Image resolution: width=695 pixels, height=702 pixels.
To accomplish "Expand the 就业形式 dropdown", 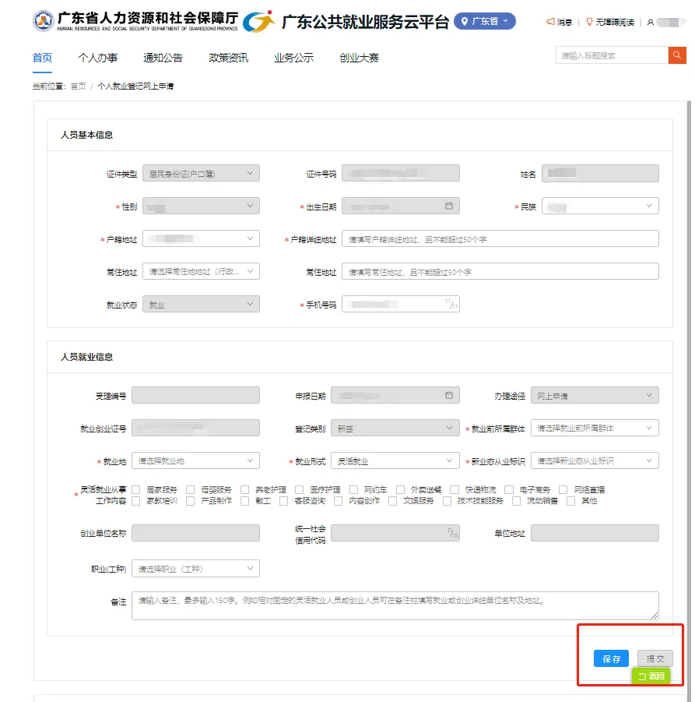I will (395, 460).
